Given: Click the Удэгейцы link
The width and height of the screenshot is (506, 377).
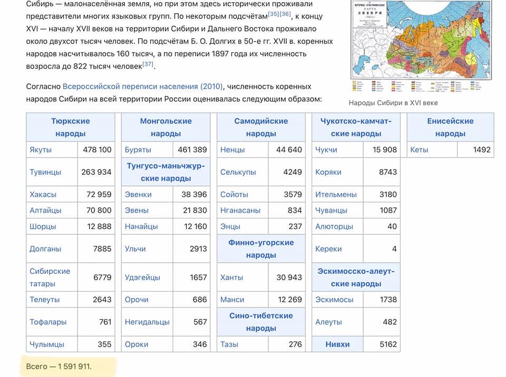Looking at the screenshot, I should tap(142, 277).
